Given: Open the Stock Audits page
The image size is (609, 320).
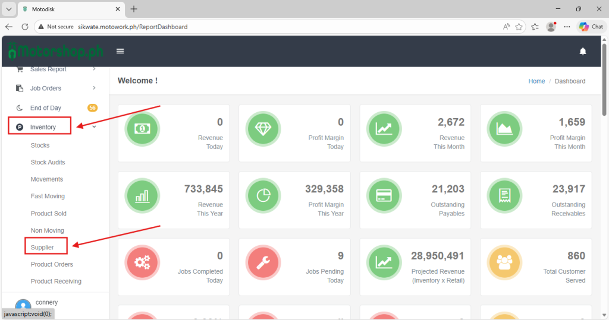Looking at the screenshot, I should pos(48,162).
